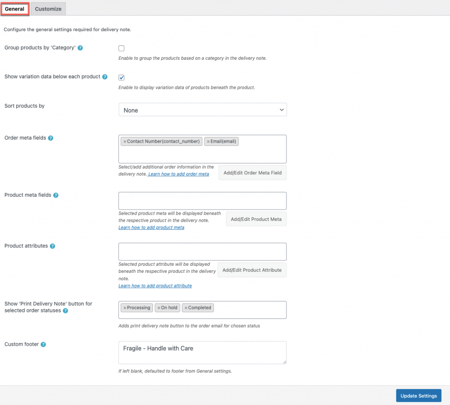Remove the Email(email) tag

pos(208,141)
